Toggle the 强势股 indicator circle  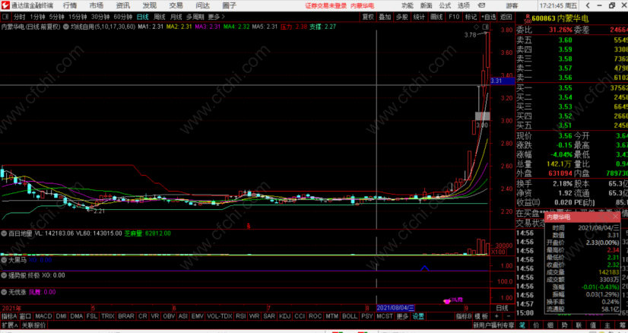(4, 275)
